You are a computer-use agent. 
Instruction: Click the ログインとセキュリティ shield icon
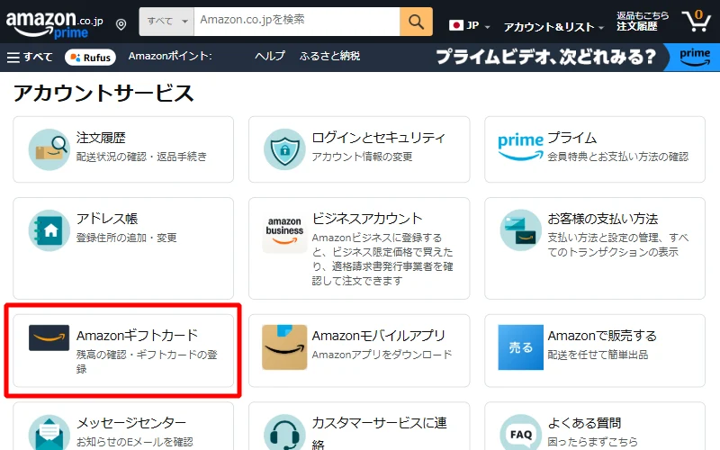(x=284, y=149)
